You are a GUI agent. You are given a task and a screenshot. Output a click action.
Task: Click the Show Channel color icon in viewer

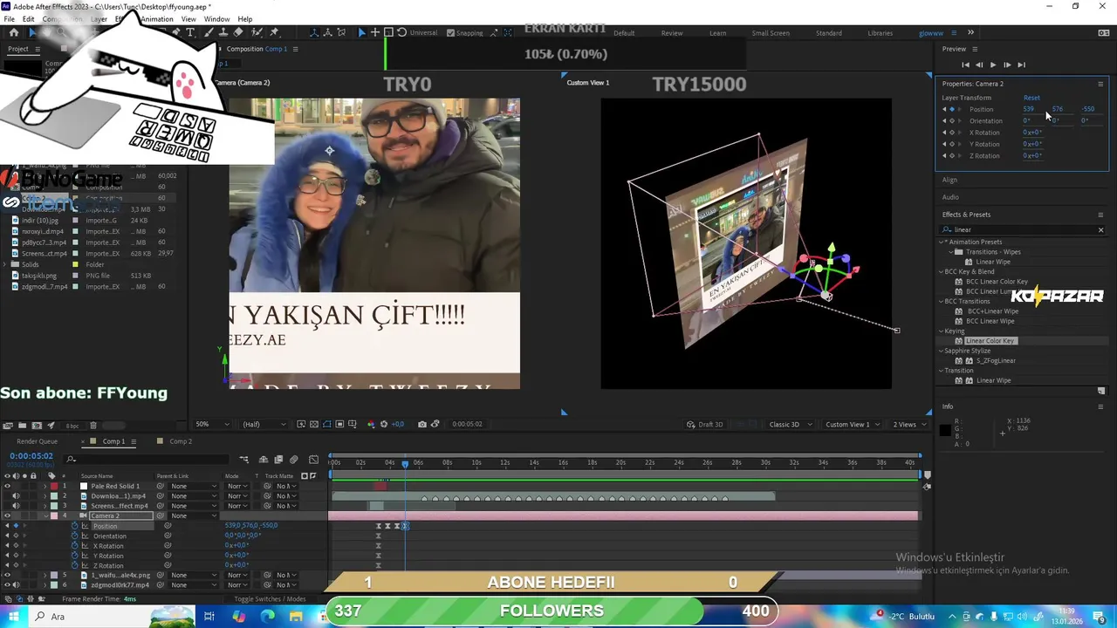[x=371, y=424]
